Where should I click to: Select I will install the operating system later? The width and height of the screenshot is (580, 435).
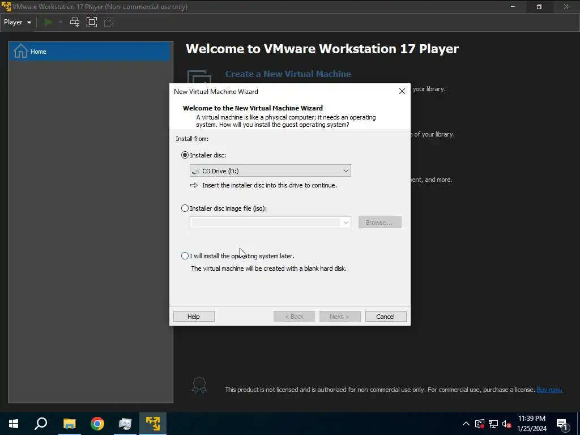(185, 256)
